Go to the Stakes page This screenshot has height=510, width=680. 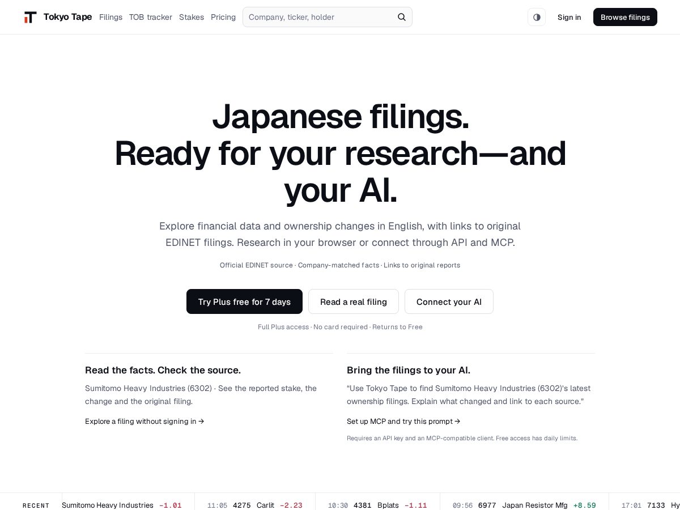pyautogui.click(x=192, y=17)
